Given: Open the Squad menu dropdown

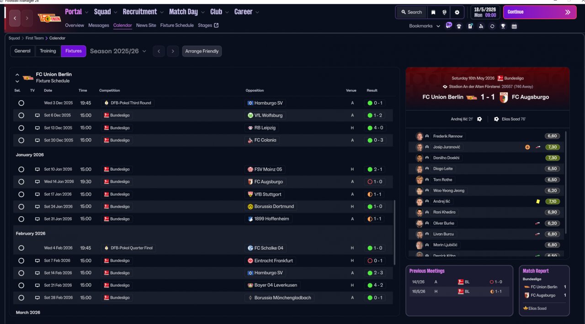Looking at the screenshot, I should point(106,12).
